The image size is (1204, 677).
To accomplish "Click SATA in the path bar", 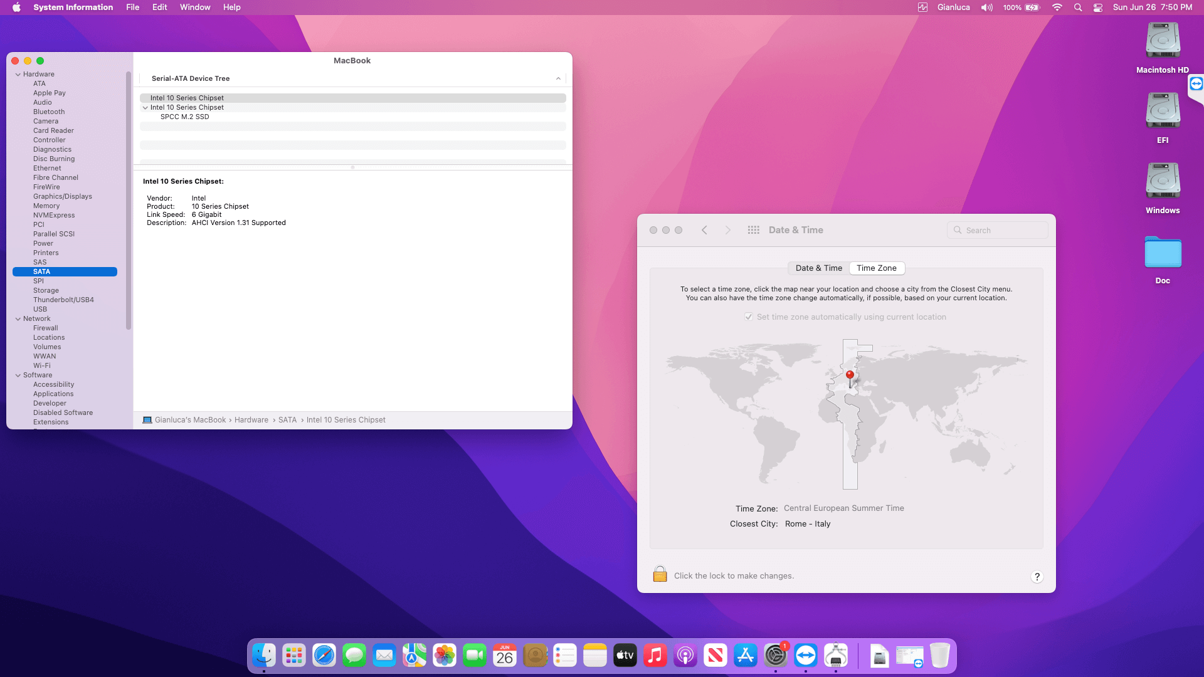I will pos(288,420).
